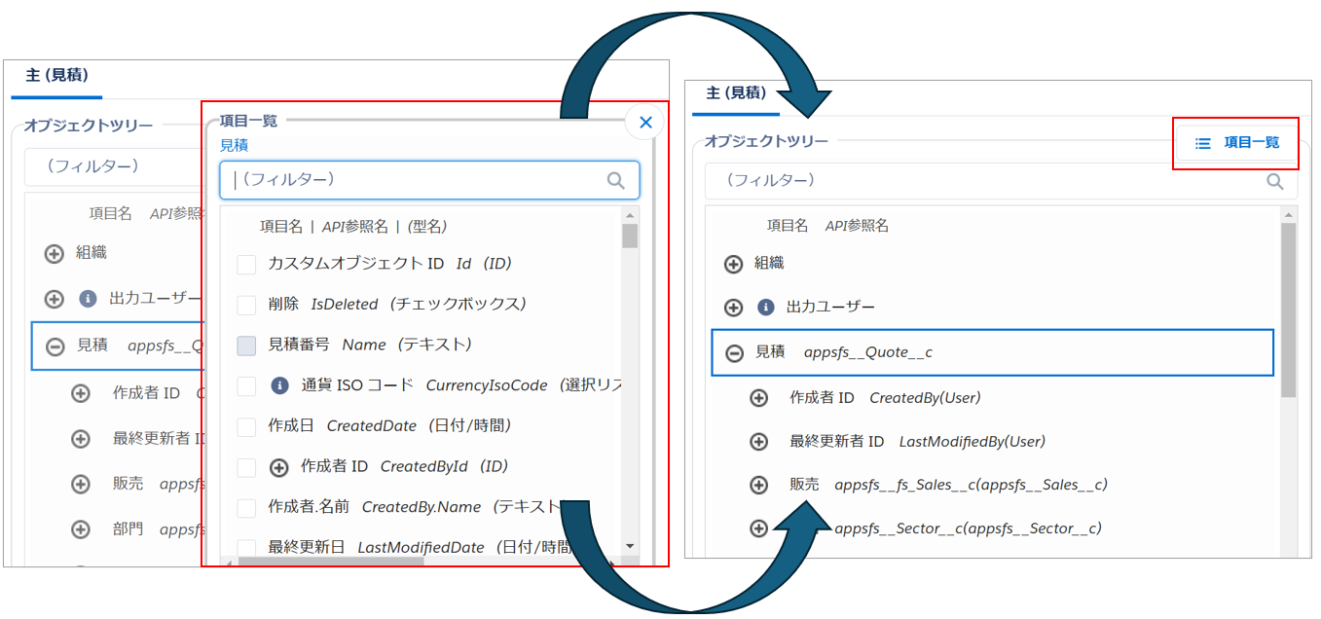The image size is (1321, 619).
Task: Toggle the 作成日 CreatedDate checkbox
Action: pos(246,426)
